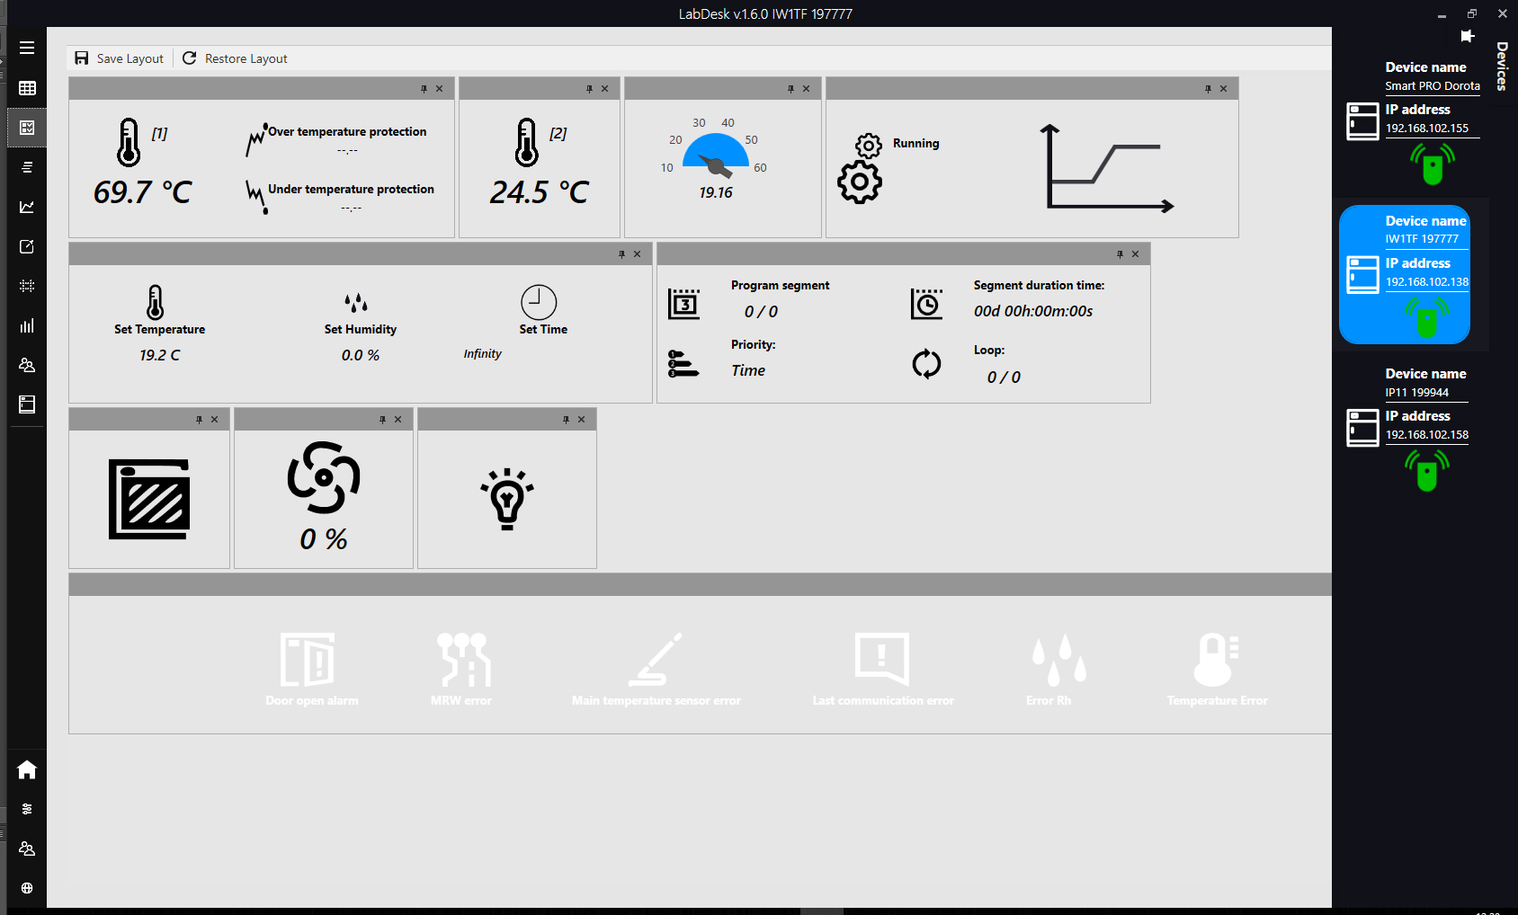This screenshot has height=915, width=1518.
Task: Pin the fan 0 % panel
Action: [x=382, y=420]
